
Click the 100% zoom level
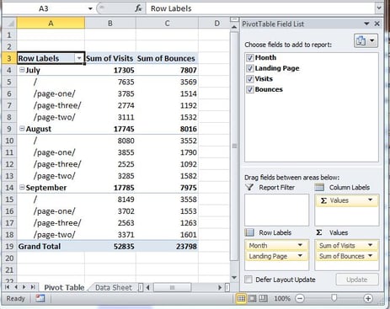282,298
